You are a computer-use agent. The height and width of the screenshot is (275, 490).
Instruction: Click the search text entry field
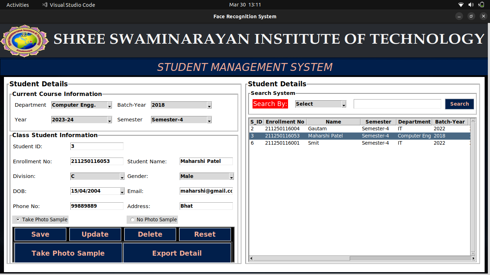click(x=397, y=104)
